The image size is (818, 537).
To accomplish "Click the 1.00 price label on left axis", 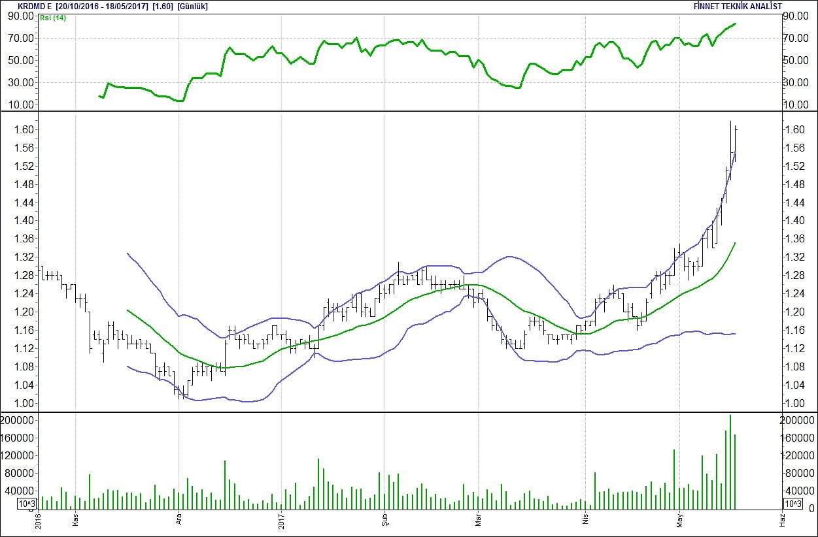I will [x=25, y=403].
